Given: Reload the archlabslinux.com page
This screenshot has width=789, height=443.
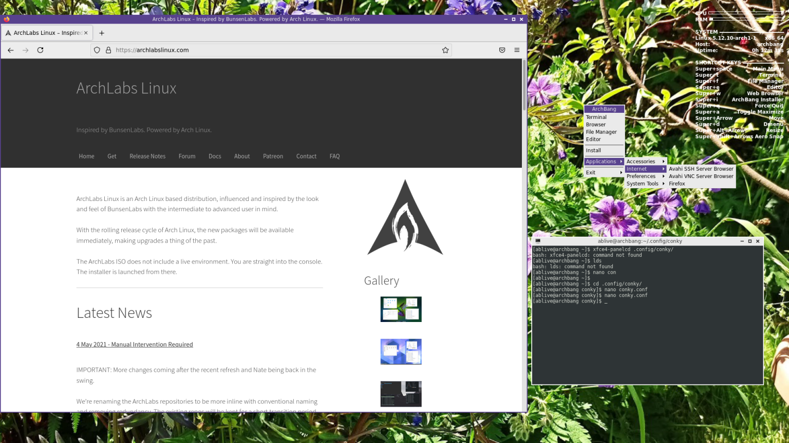Looking at the screenshot, I should 40,50.
